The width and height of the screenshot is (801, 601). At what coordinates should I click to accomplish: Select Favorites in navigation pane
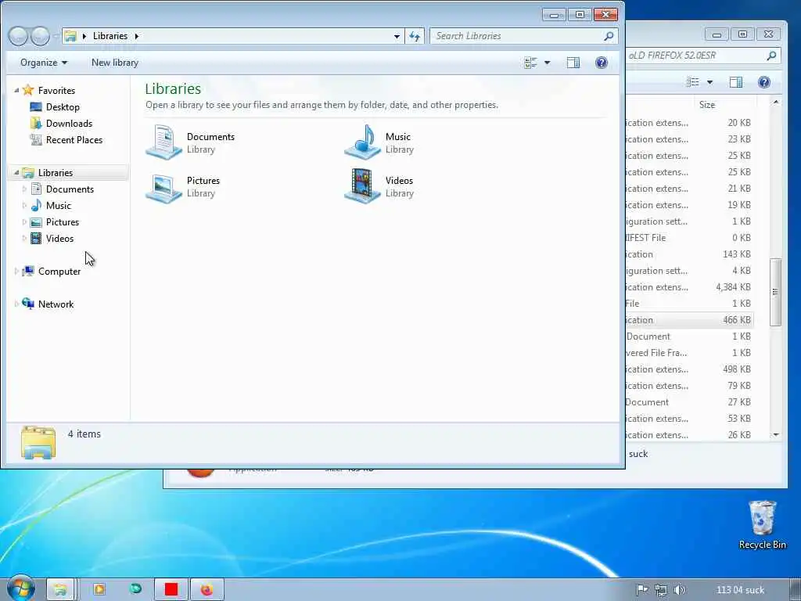(48, 91)
